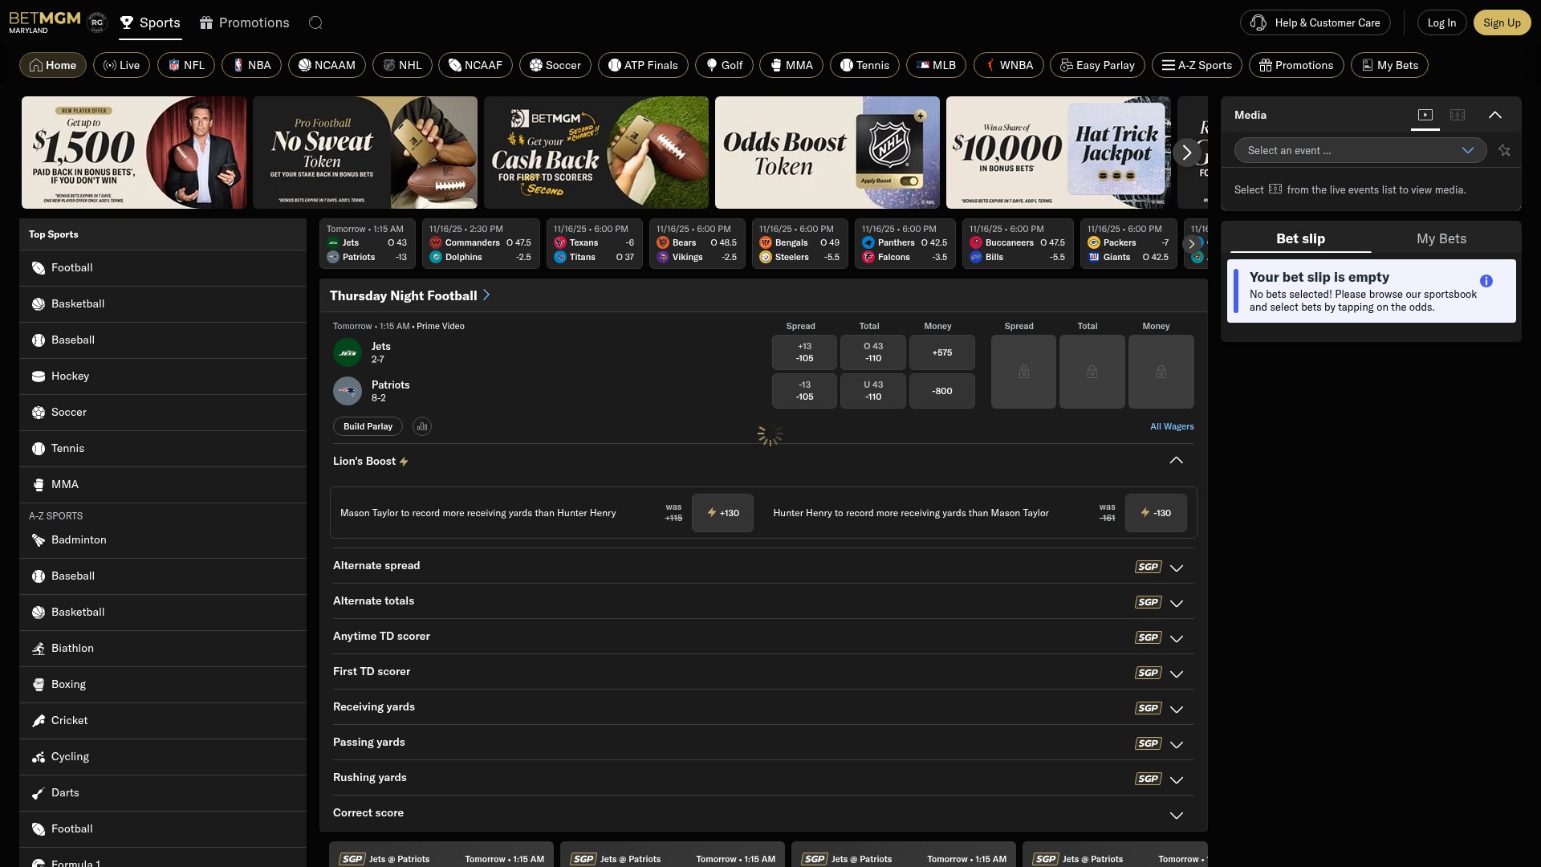Open MMA in Top Sports sidebar
The image size is (1541, 867).
[163, 485]
